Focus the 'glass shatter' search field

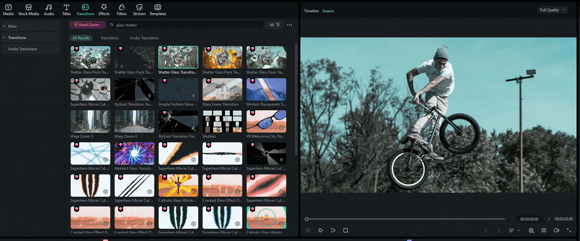(x=185, y=25)
